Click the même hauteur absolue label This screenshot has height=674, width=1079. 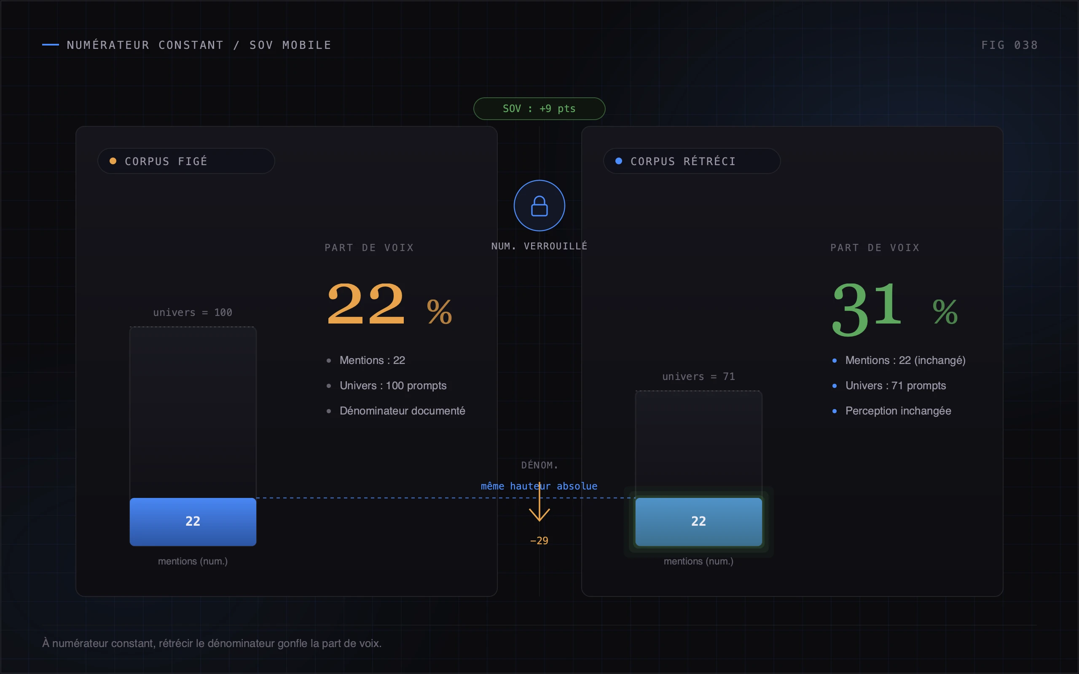point(539,486)
